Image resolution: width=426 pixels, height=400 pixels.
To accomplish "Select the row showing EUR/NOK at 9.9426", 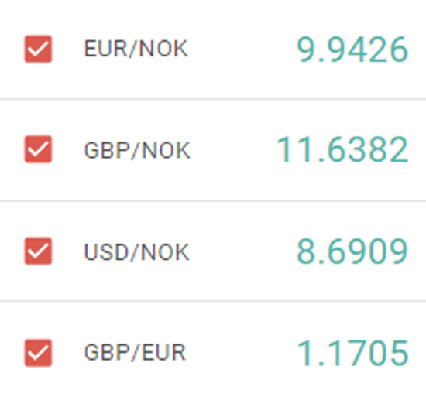I will point(213,50).
